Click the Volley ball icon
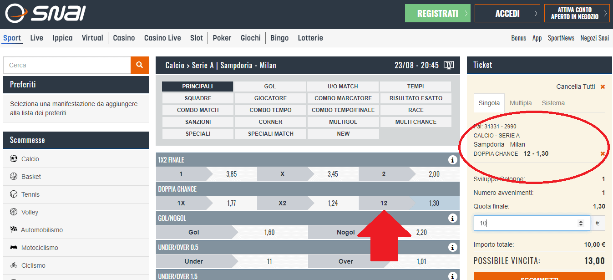This screenshot has height=280, width=613. [x=13, y=212]
